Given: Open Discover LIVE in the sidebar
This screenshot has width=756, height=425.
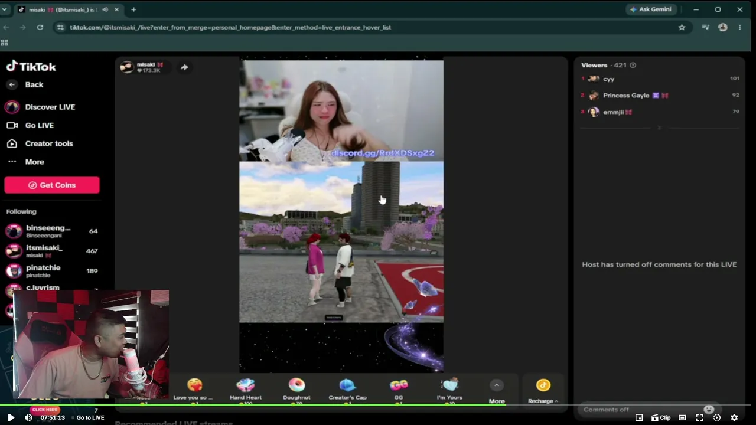Looking at the screenshot, I should [x=40, y=107].
